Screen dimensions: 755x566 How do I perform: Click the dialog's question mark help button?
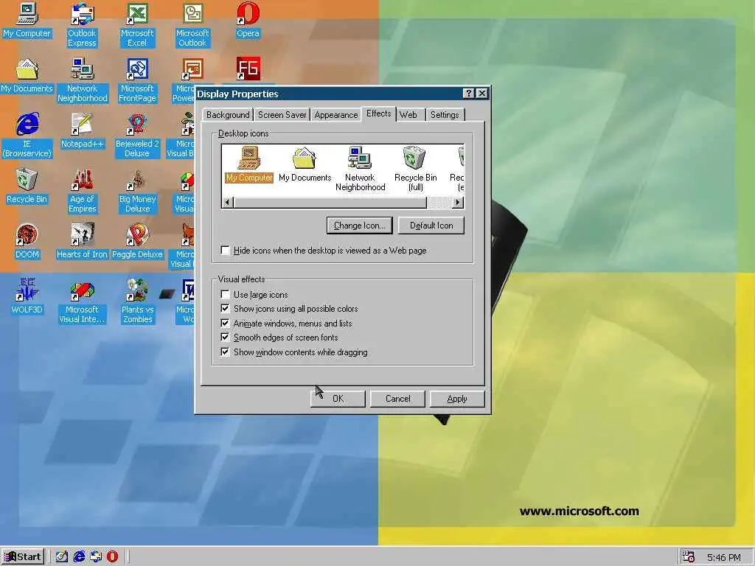(x=468, y=94)
